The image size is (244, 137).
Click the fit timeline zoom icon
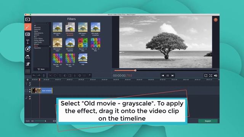(54, 121)
